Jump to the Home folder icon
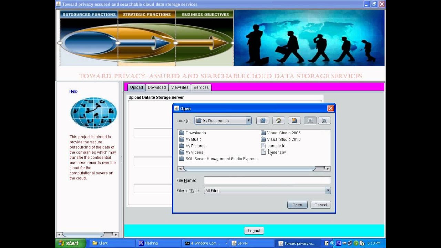441x248 pixels. [278, 121]
